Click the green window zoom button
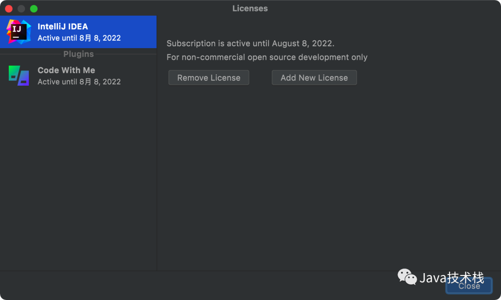The image size is (501, 300). 34,9
